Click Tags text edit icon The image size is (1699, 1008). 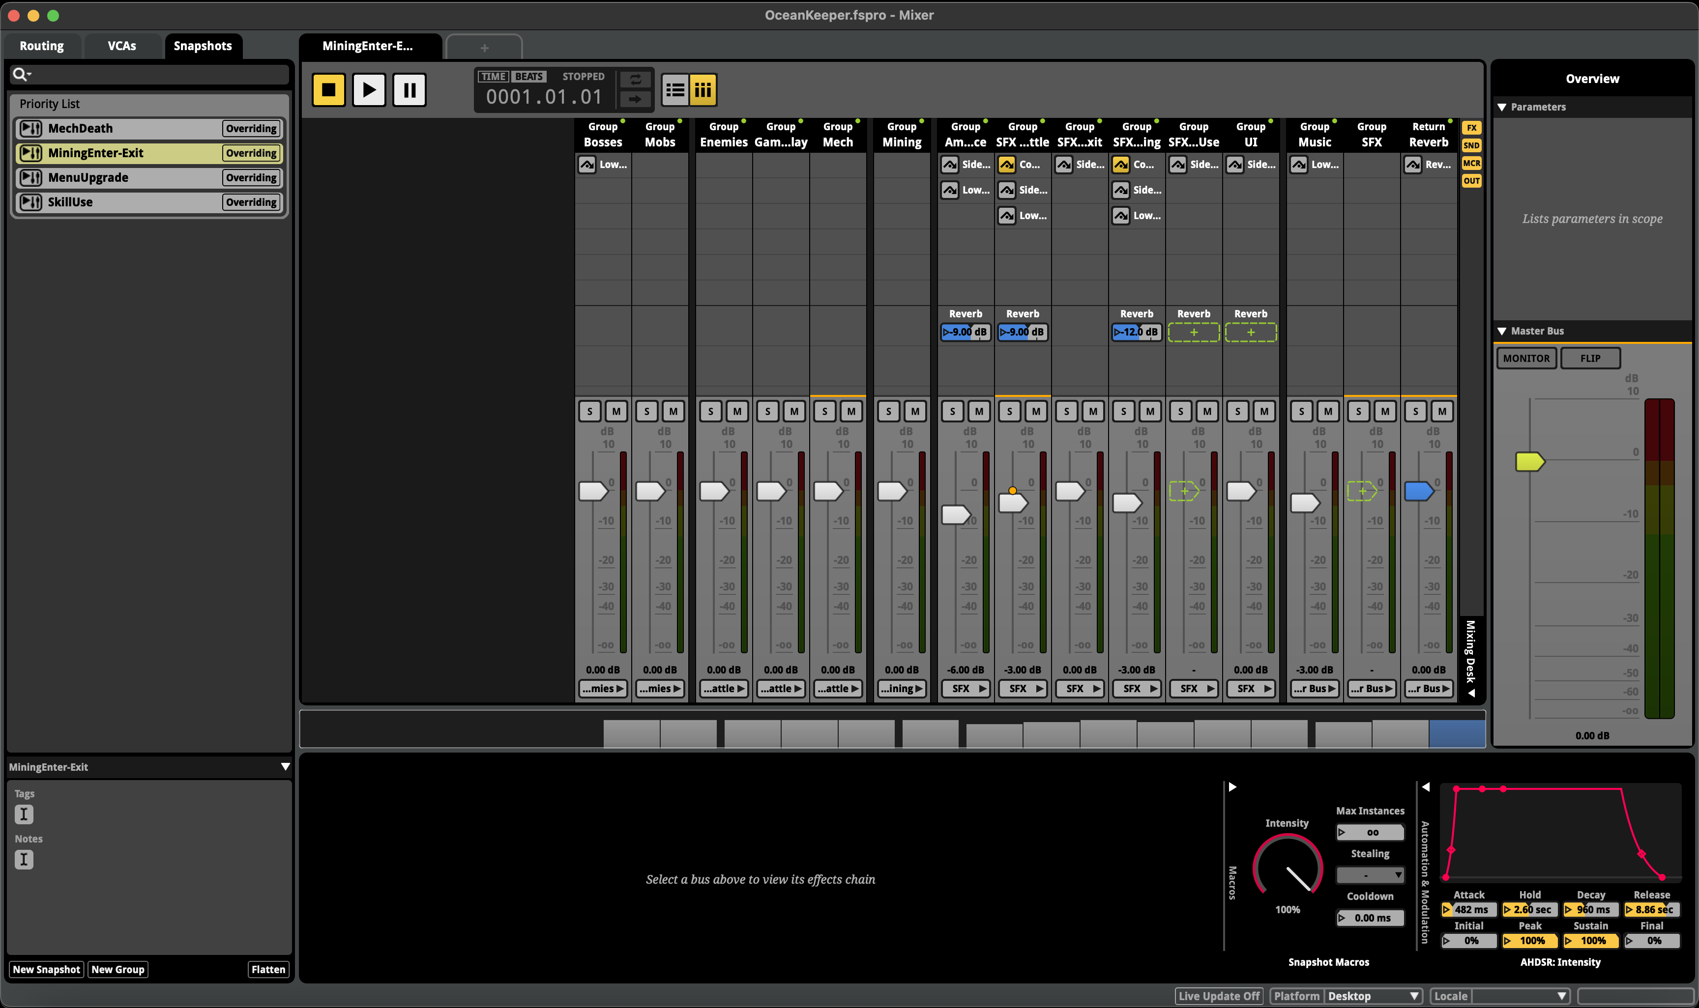pos(24,814)
